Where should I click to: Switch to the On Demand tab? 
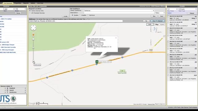point(8,3)
